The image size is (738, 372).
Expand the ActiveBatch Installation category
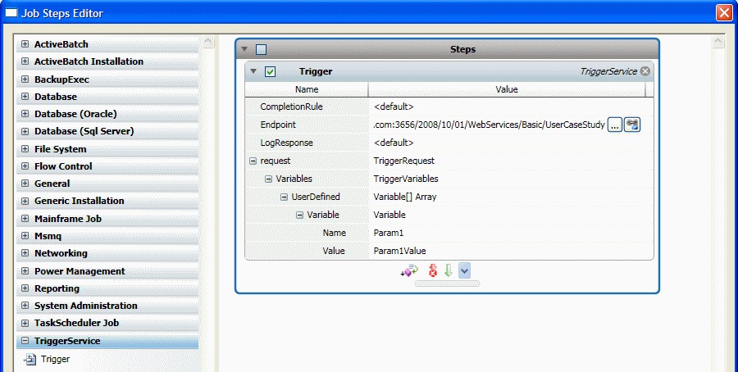pos(25,61)
